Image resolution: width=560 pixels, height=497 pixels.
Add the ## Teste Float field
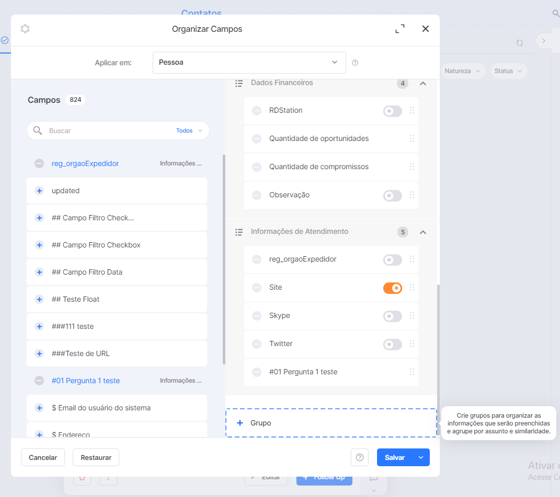[39, 299]
